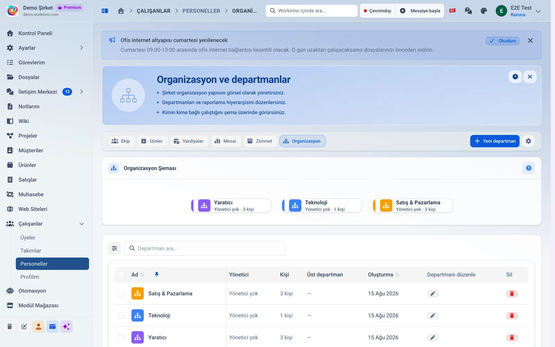Delete the Yaratıcı department
555x347 pixels.
click(x=512, y=338)
